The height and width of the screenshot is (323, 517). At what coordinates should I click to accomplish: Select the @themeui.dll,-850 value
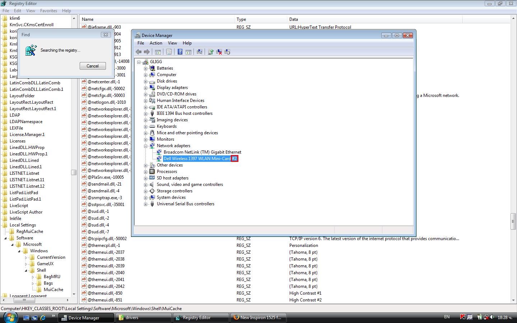[x=105, y=293]
